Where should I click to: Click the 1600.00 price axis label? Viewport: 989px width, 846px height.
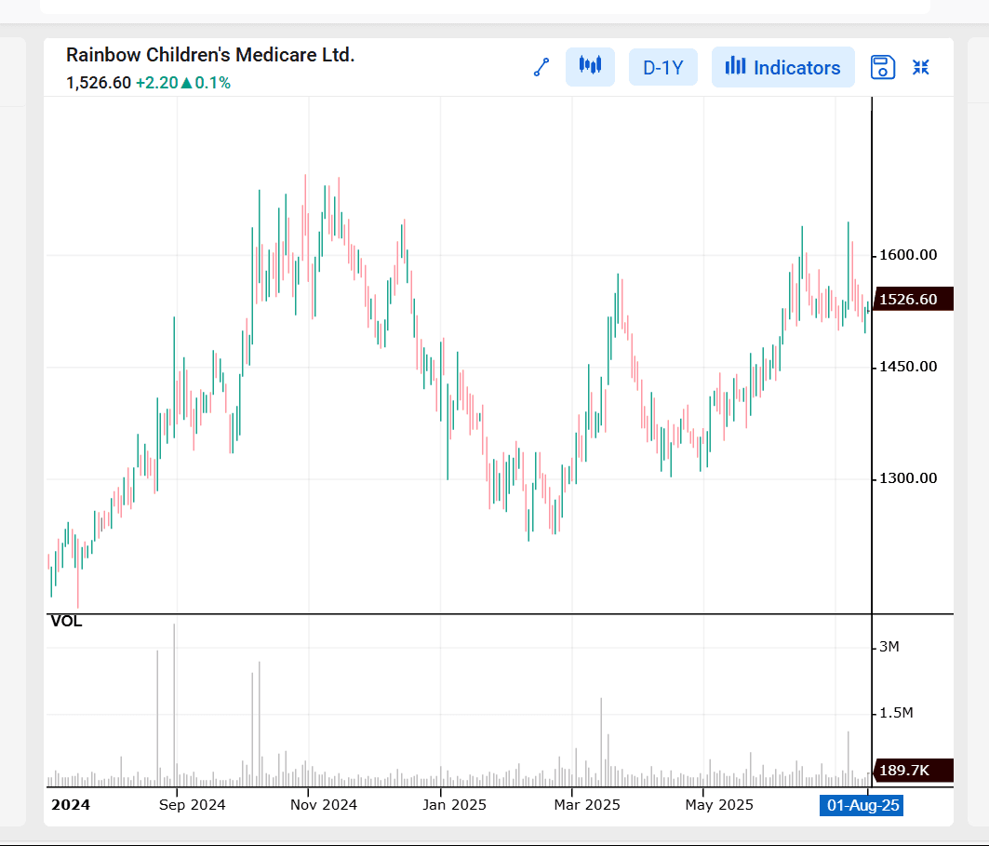pos(908,255)
